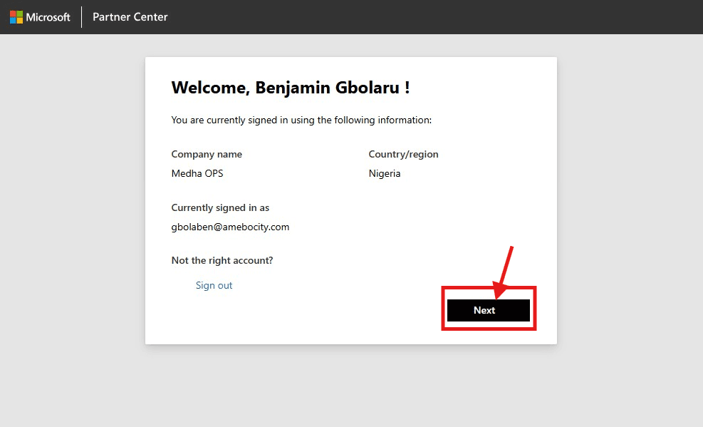Screen dimensions: 703x427
Task: Click the Country/region label
Action: pos(403,154)
